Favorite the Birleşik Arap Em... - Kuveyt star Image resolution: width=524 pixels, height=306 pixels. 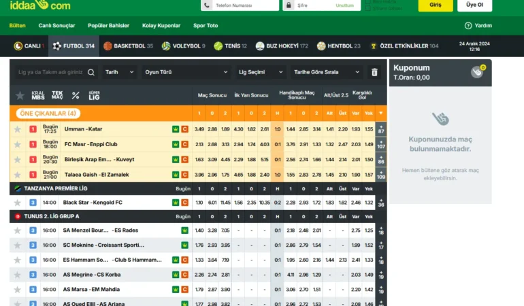[18, 160]
